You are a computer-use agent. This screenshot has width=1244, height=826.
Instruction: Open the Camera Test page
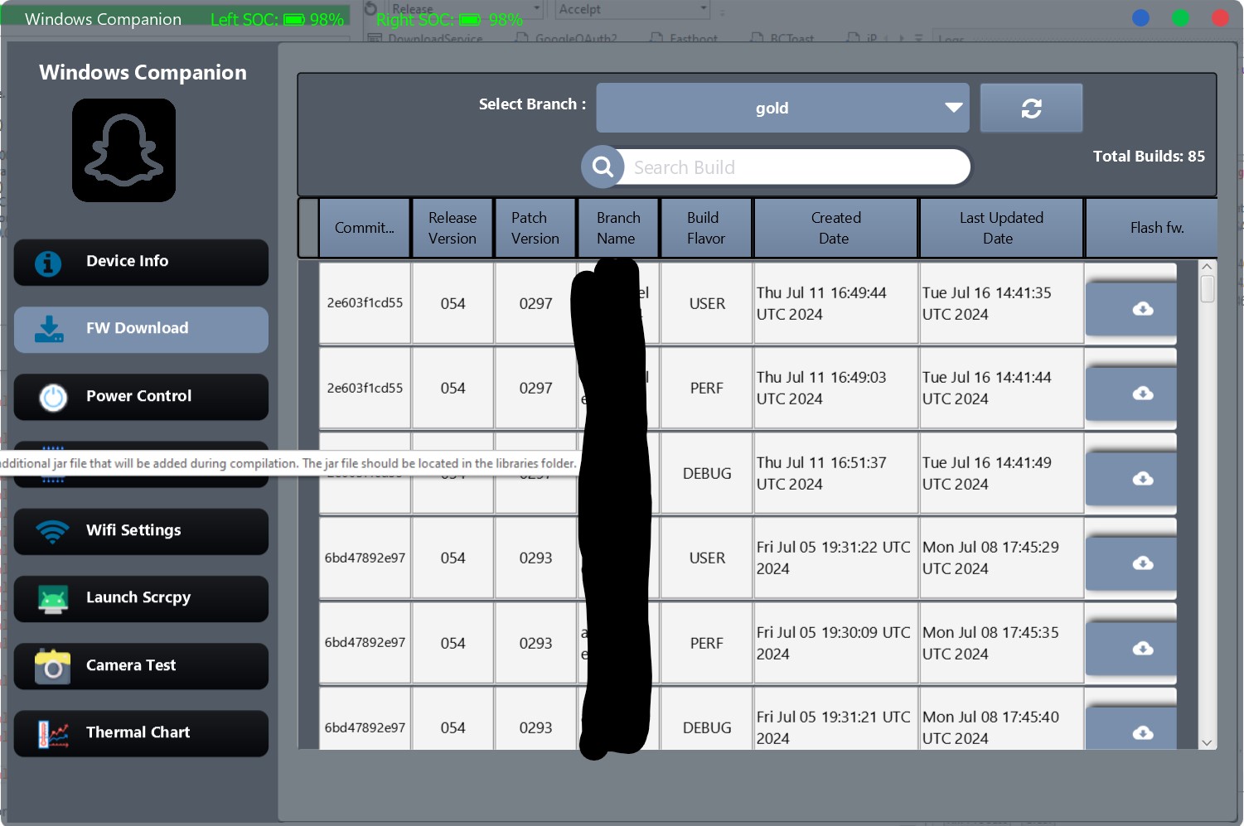141,666
